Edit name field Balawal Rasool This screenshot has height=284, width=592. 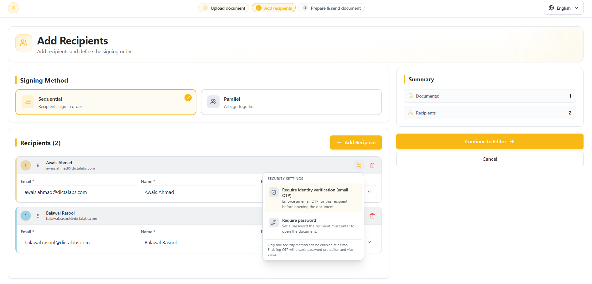[199, 242]
